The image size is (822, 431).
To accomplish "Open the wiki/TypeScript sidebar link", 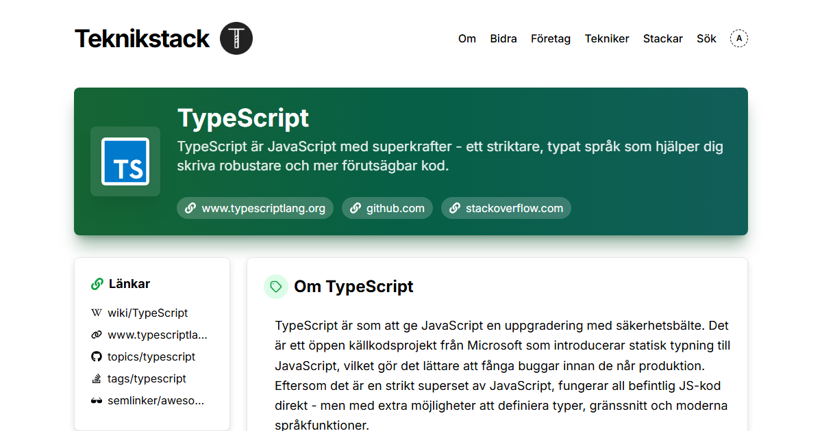I will [x=147, y=313].
